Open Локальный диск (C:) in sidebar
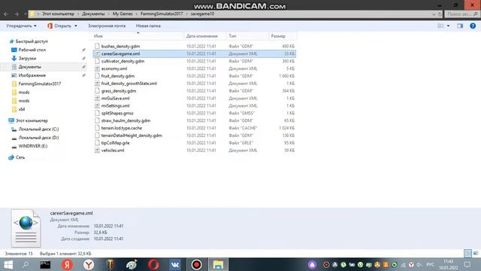481x271 pixels. click(38, 129)
